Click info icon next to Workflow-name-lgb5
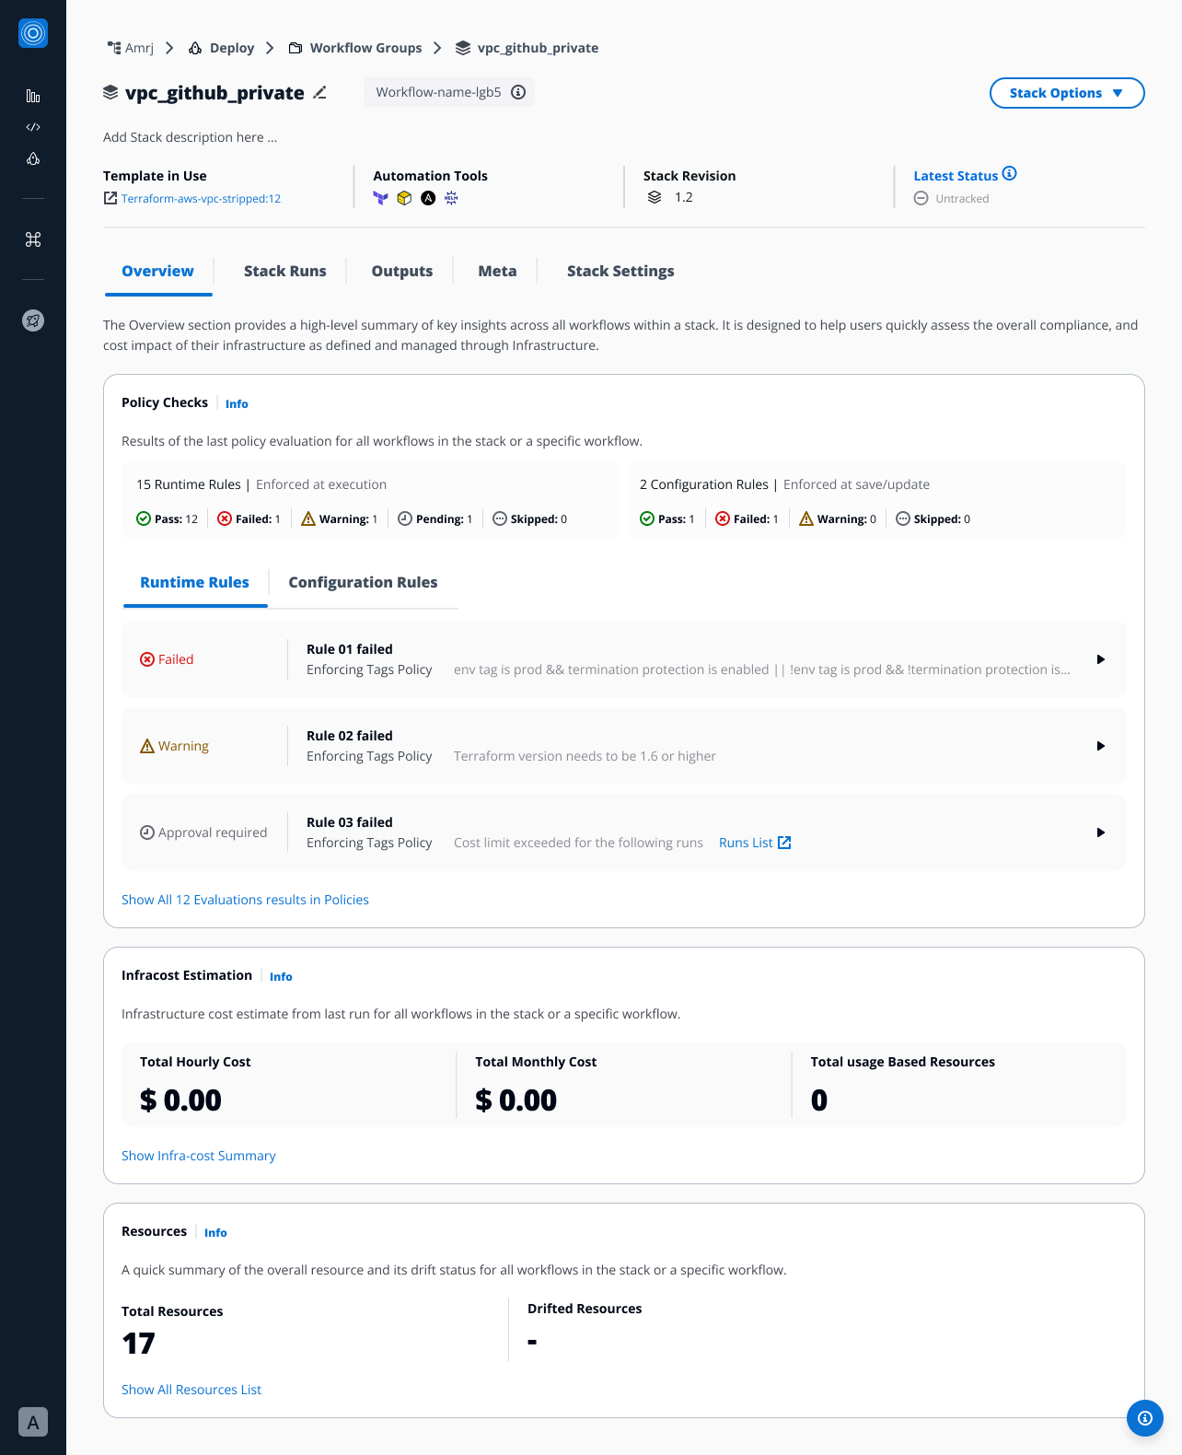This screenshot has height=1455, width=1182. point(518,92)
